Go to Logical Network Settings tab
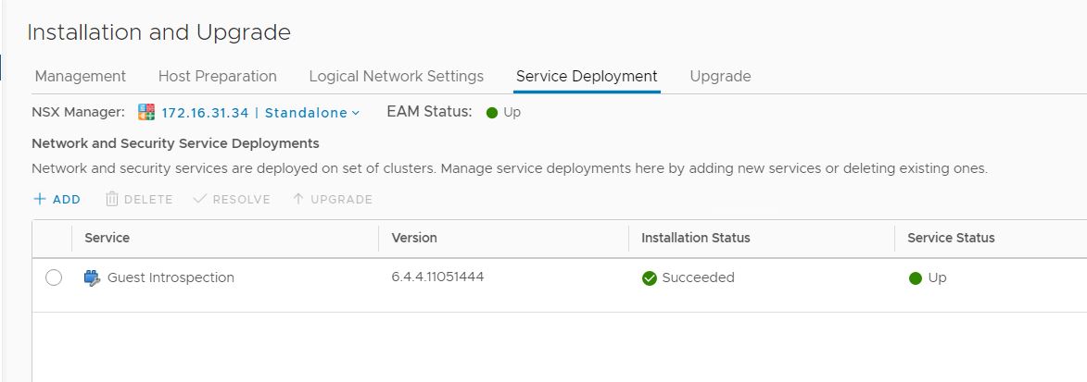Viewport: 1087px width, 382px height. tap(396, 76)
